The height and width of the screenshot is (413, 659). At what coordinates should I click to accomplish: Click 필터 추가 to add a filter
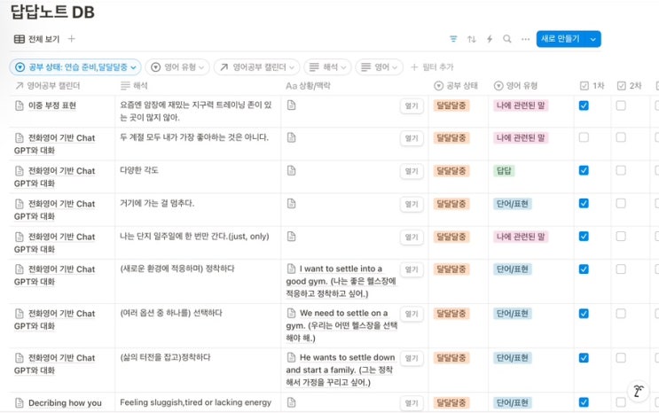point(432,67)
